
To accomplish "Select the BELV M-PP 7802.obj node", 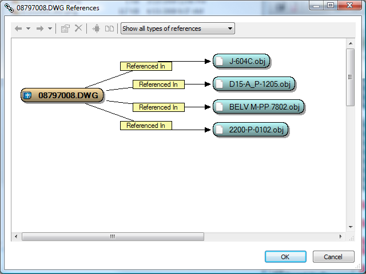I will point(258,107).
